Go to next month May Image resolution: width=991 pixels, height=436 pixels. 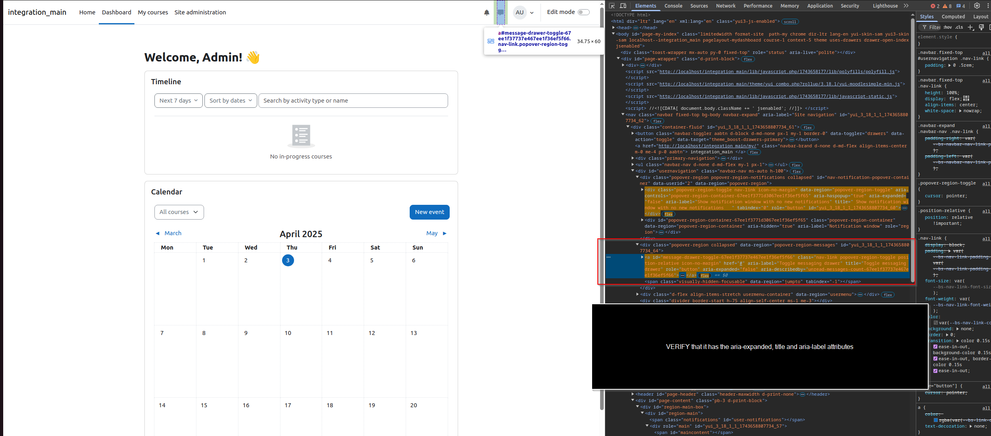436,233
